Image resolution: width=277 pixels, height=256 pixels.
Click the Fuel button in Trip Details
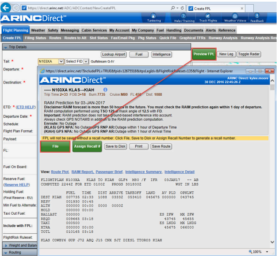(139, 54)
